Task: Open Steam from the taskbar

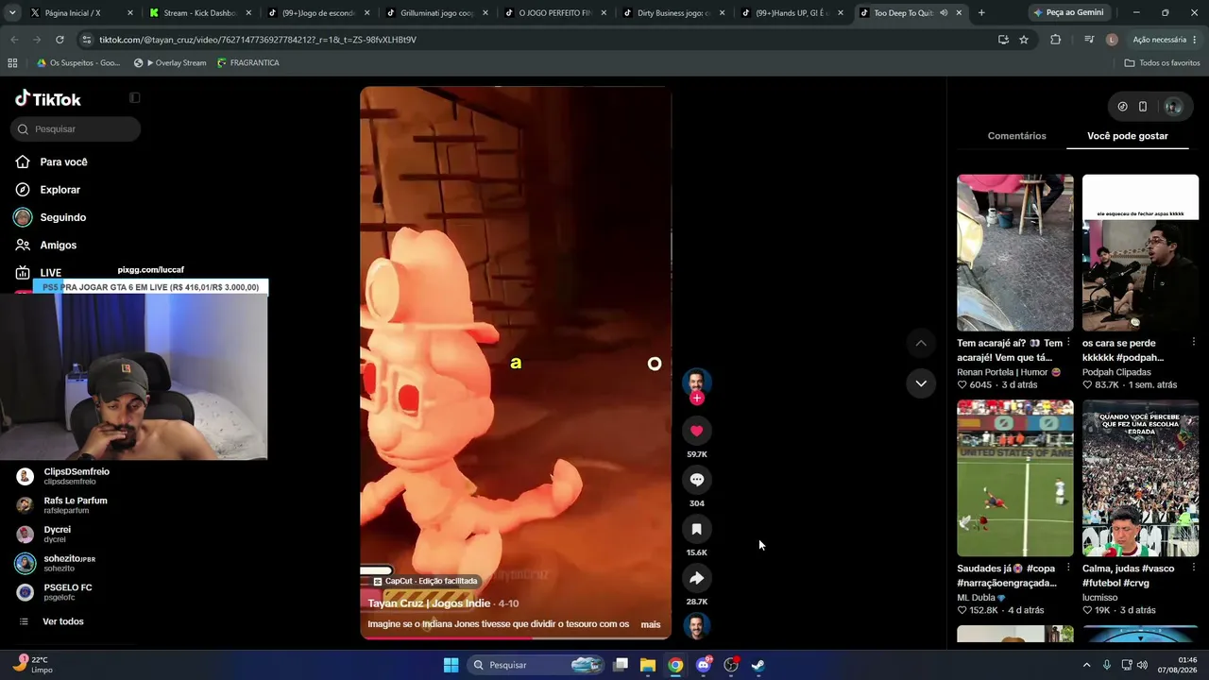Action: click(x=758, y=665)
